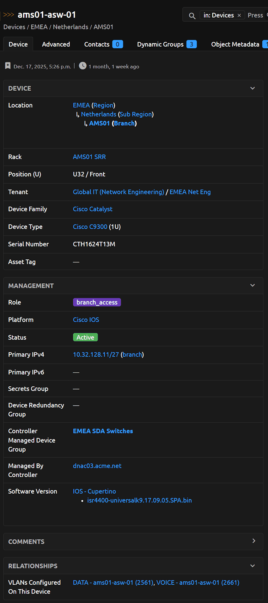Switch to the Advanced tab
The height and width of the screenshot is (603, 268).
pos(56,44)
